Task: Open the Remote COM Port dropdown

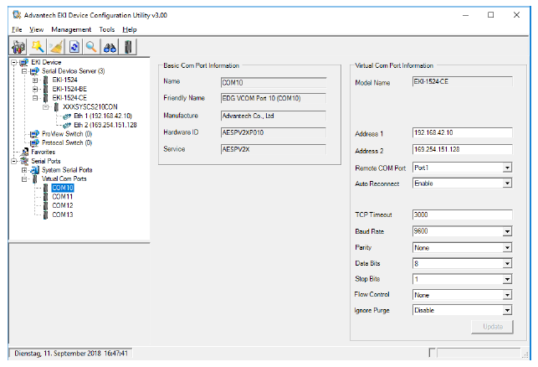Action: pyautogui.click(x=507, y=168)
